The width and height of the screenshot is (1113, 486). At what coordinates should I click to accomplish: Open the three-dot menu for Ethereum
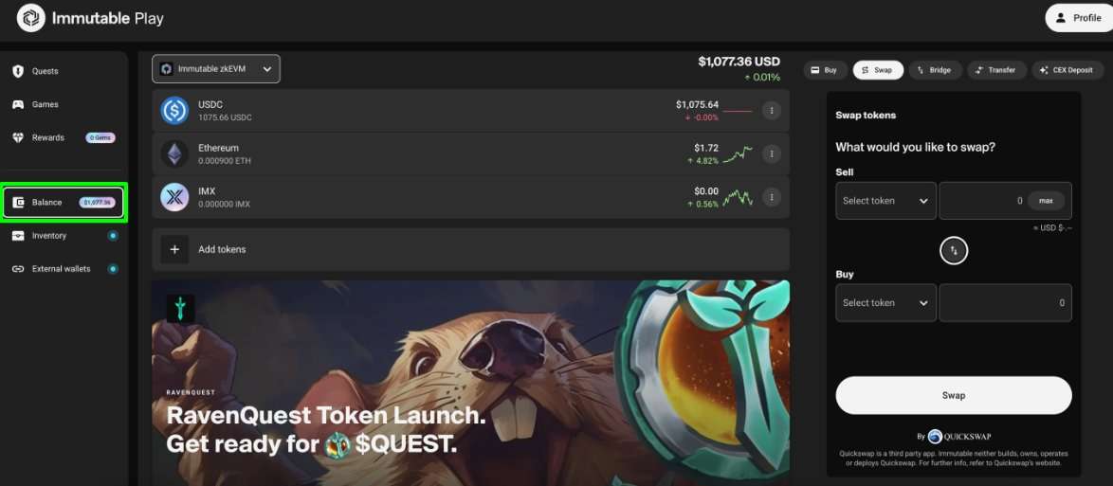772,153
